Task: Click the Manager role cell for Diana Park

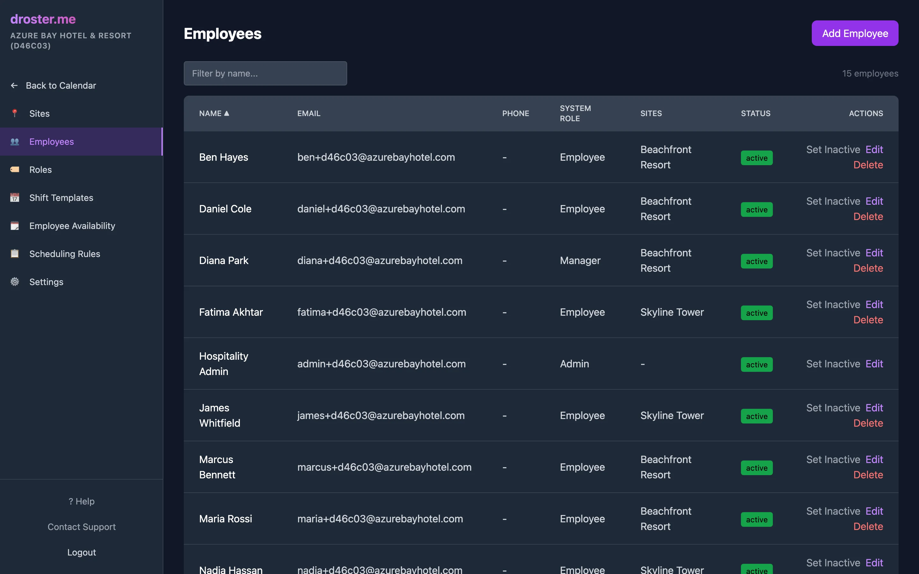Action: click(580, 261)
